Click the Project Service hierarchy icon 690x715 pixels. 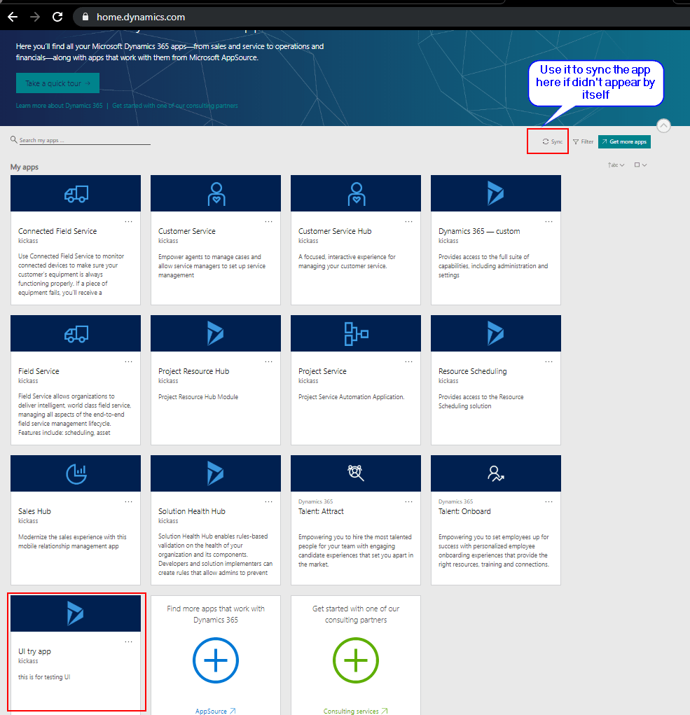tap(356, 334)
